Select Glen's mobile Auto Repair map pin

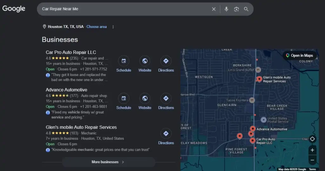[259, 79]
